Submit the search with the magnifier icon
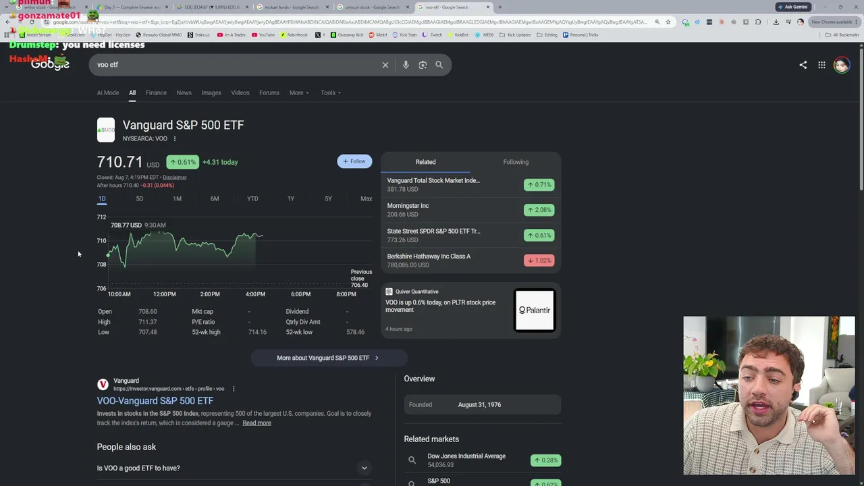Viewport: 864px width, 486px height. tap(439, 65)
